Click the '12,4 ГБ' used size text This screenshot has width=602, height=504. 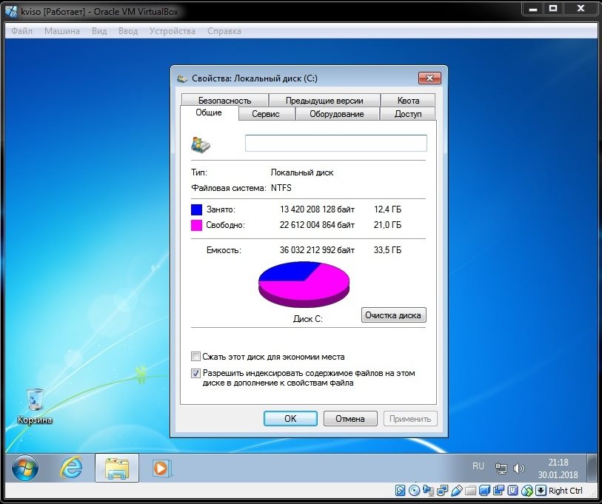388,209
